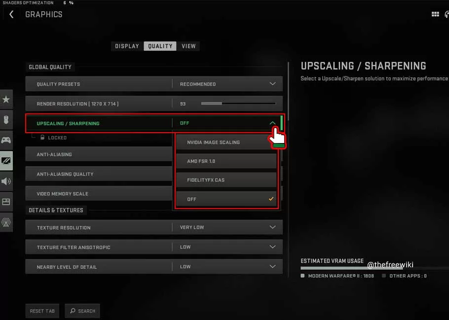Open the favorites star settings tab
The image size is (449, 320).
6,99
